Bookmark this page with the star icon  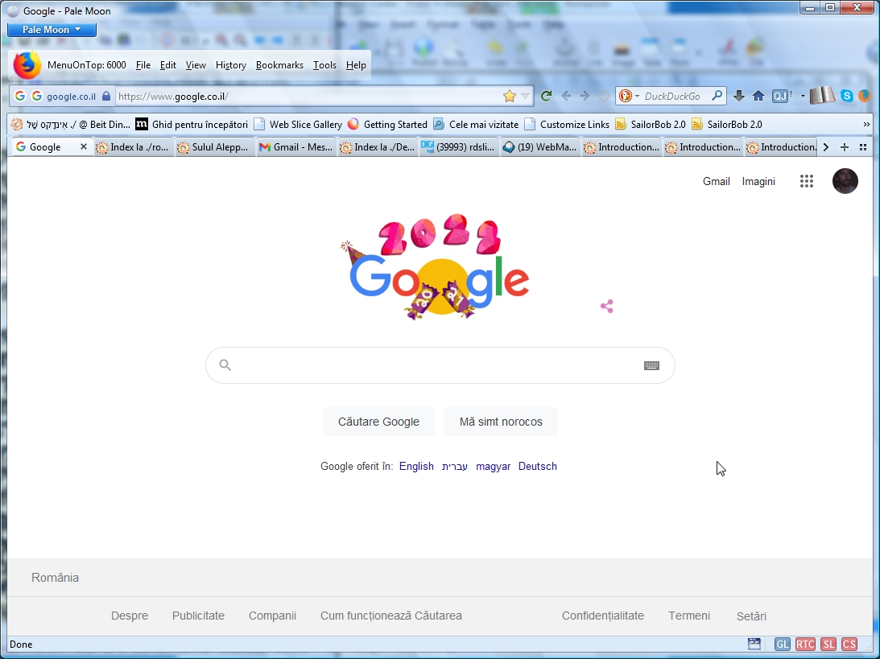click(x=509, y=96)
